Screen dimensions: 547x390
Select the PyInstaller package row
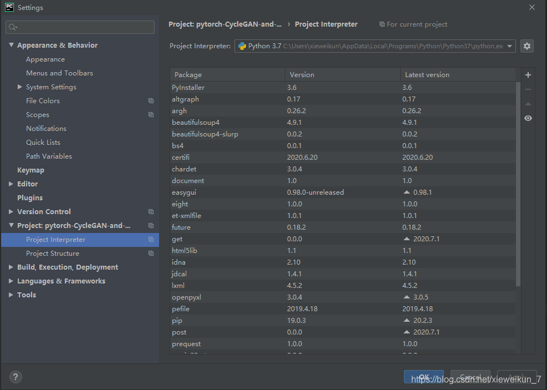pyautogui.click(x=342, y=87)
